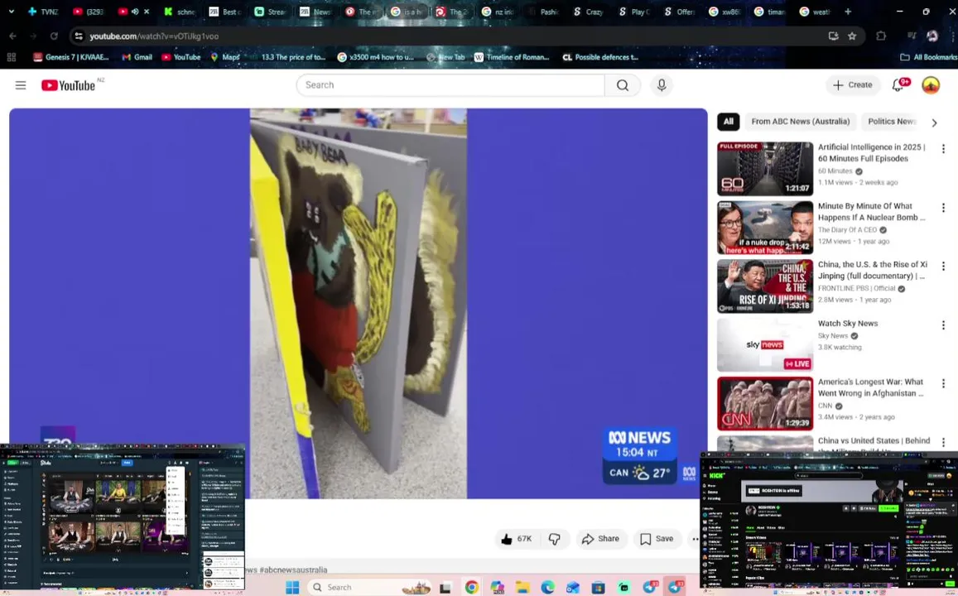
Task: Select the Politics News chip
Action: click(891, 122)
